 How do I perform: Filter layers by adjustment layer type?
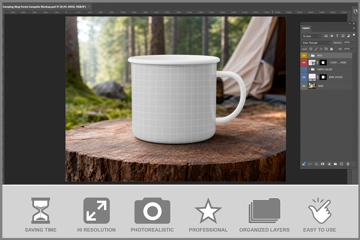[x=331, y=36]
